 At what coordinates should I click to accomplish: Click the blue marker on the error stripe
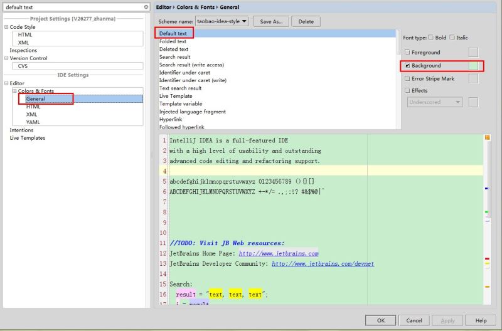coord(487,187)
